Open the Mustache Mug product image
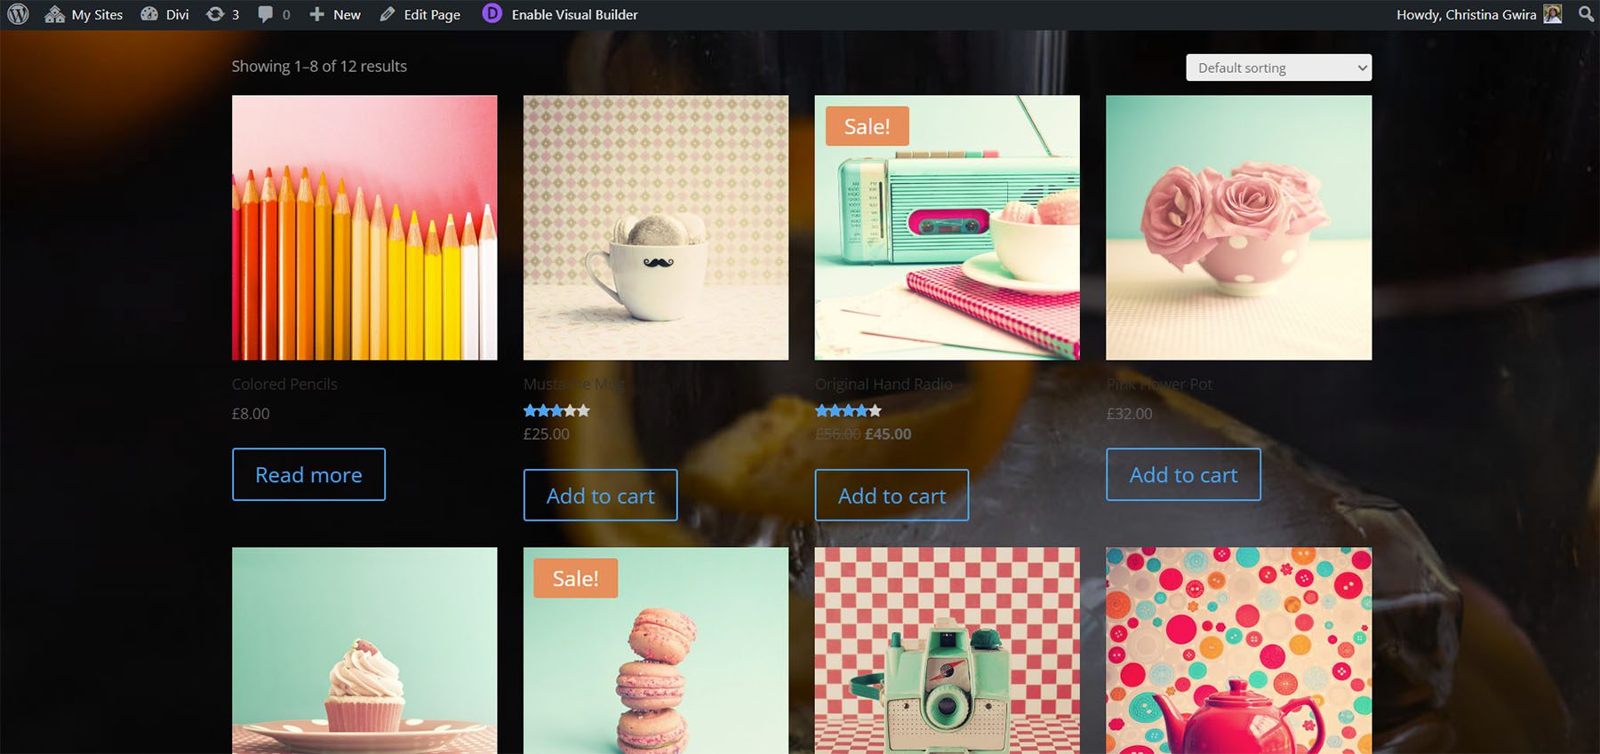Screen dimensions: 1600x754 [656, 227]
